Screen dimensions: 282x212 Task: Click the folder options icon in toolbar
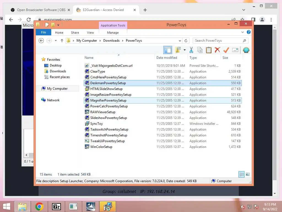(x=178, y=50)
